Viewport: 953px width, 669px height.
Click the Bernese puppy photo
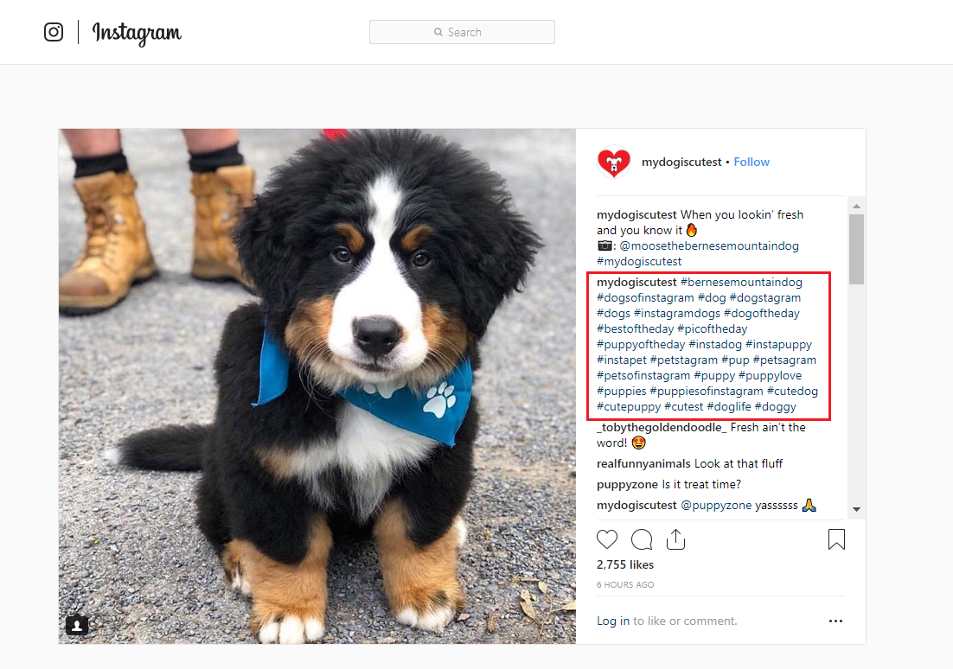(317, 386)
